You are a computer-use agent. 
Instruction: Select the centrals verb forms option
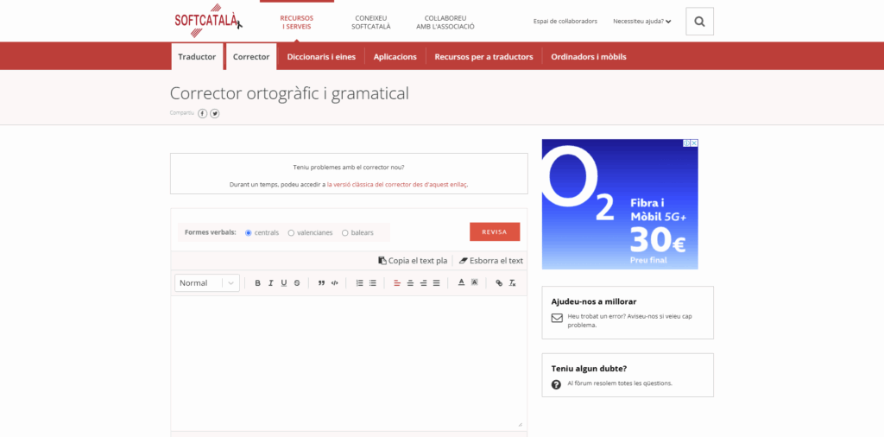point(249,232)
